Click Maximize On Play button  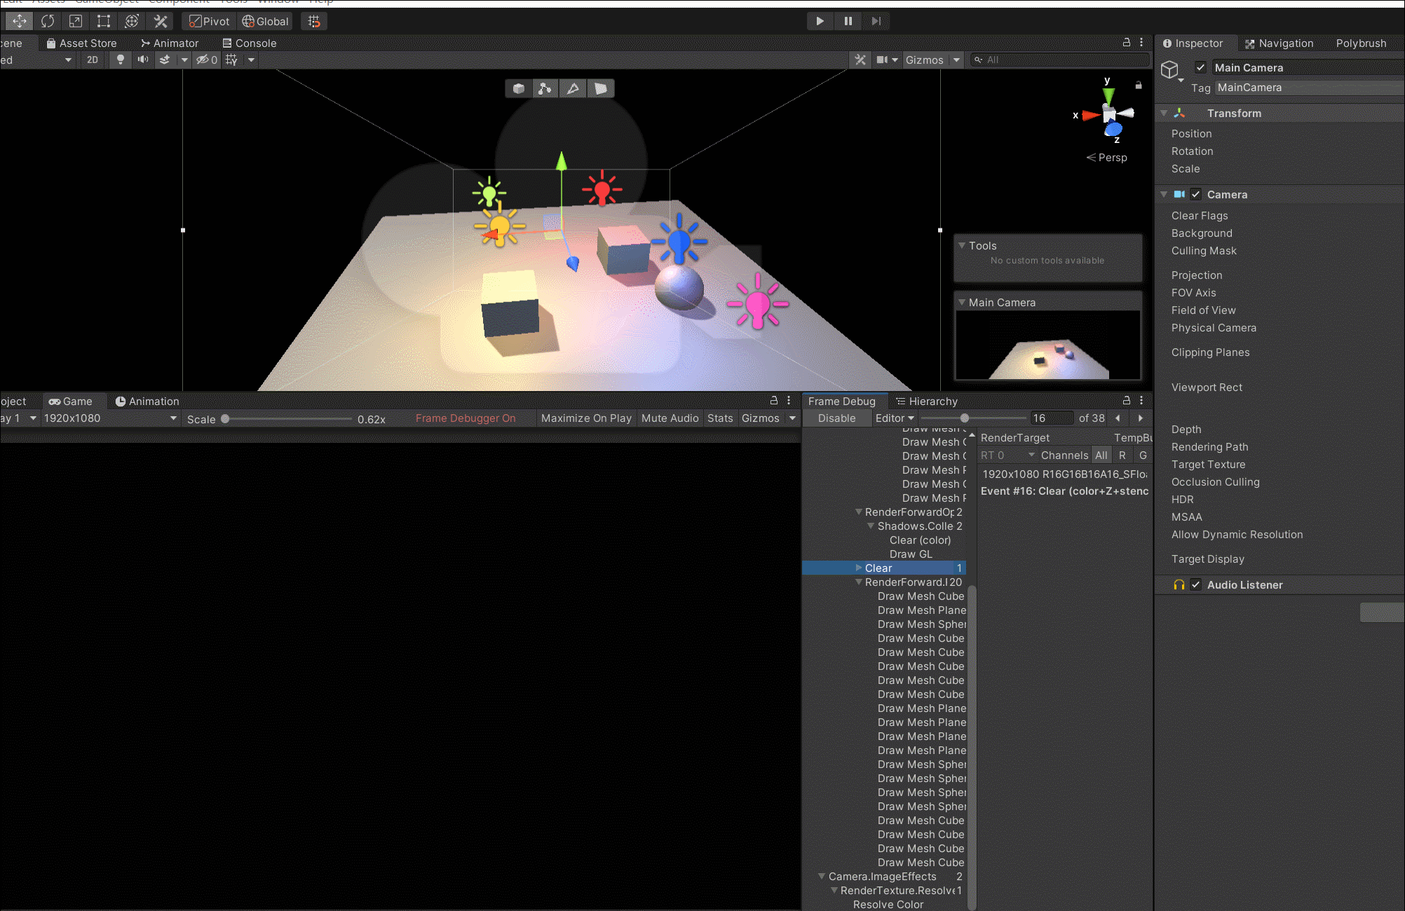[x=586, y=418]
